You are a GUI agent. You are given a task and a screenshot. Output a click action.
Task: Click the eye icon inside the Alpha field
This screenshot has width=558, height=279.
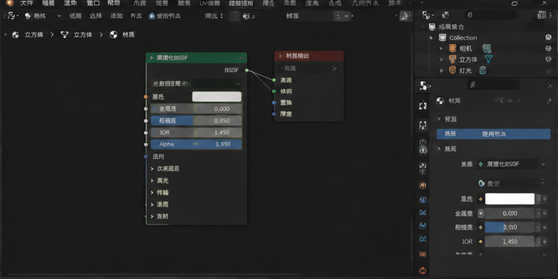coord(195,144)
